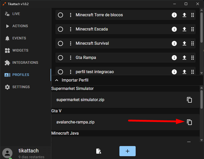Click drag handle of Minecraft Survival row
This screenshot has width=204, height=159.
[193, 43]
